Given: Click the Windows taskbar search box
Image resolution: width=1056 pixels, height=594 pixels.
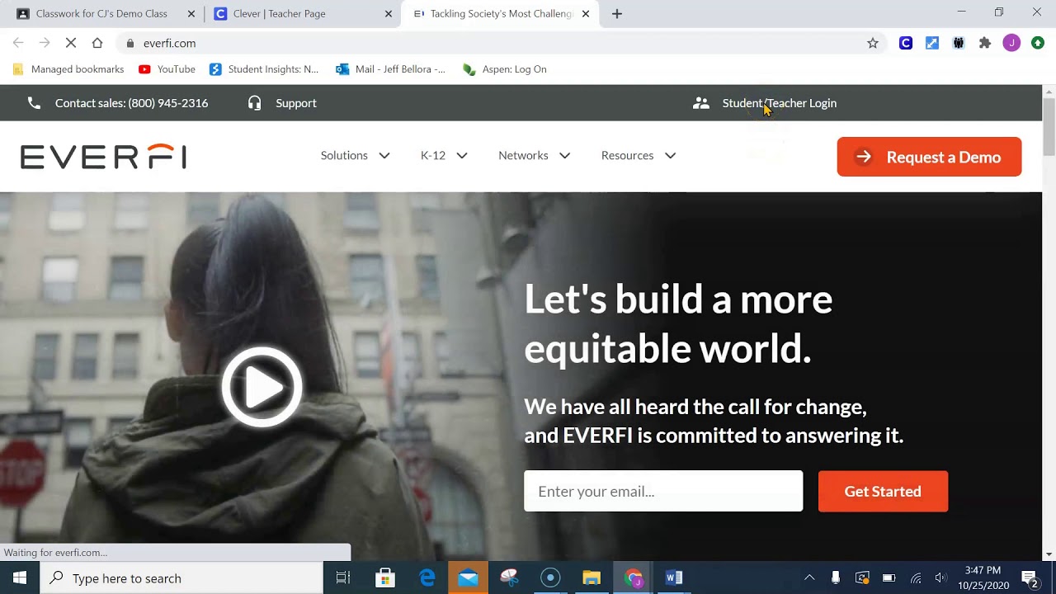Looking at the screenshot, I should pyautogui.click(x=181, y=578).
